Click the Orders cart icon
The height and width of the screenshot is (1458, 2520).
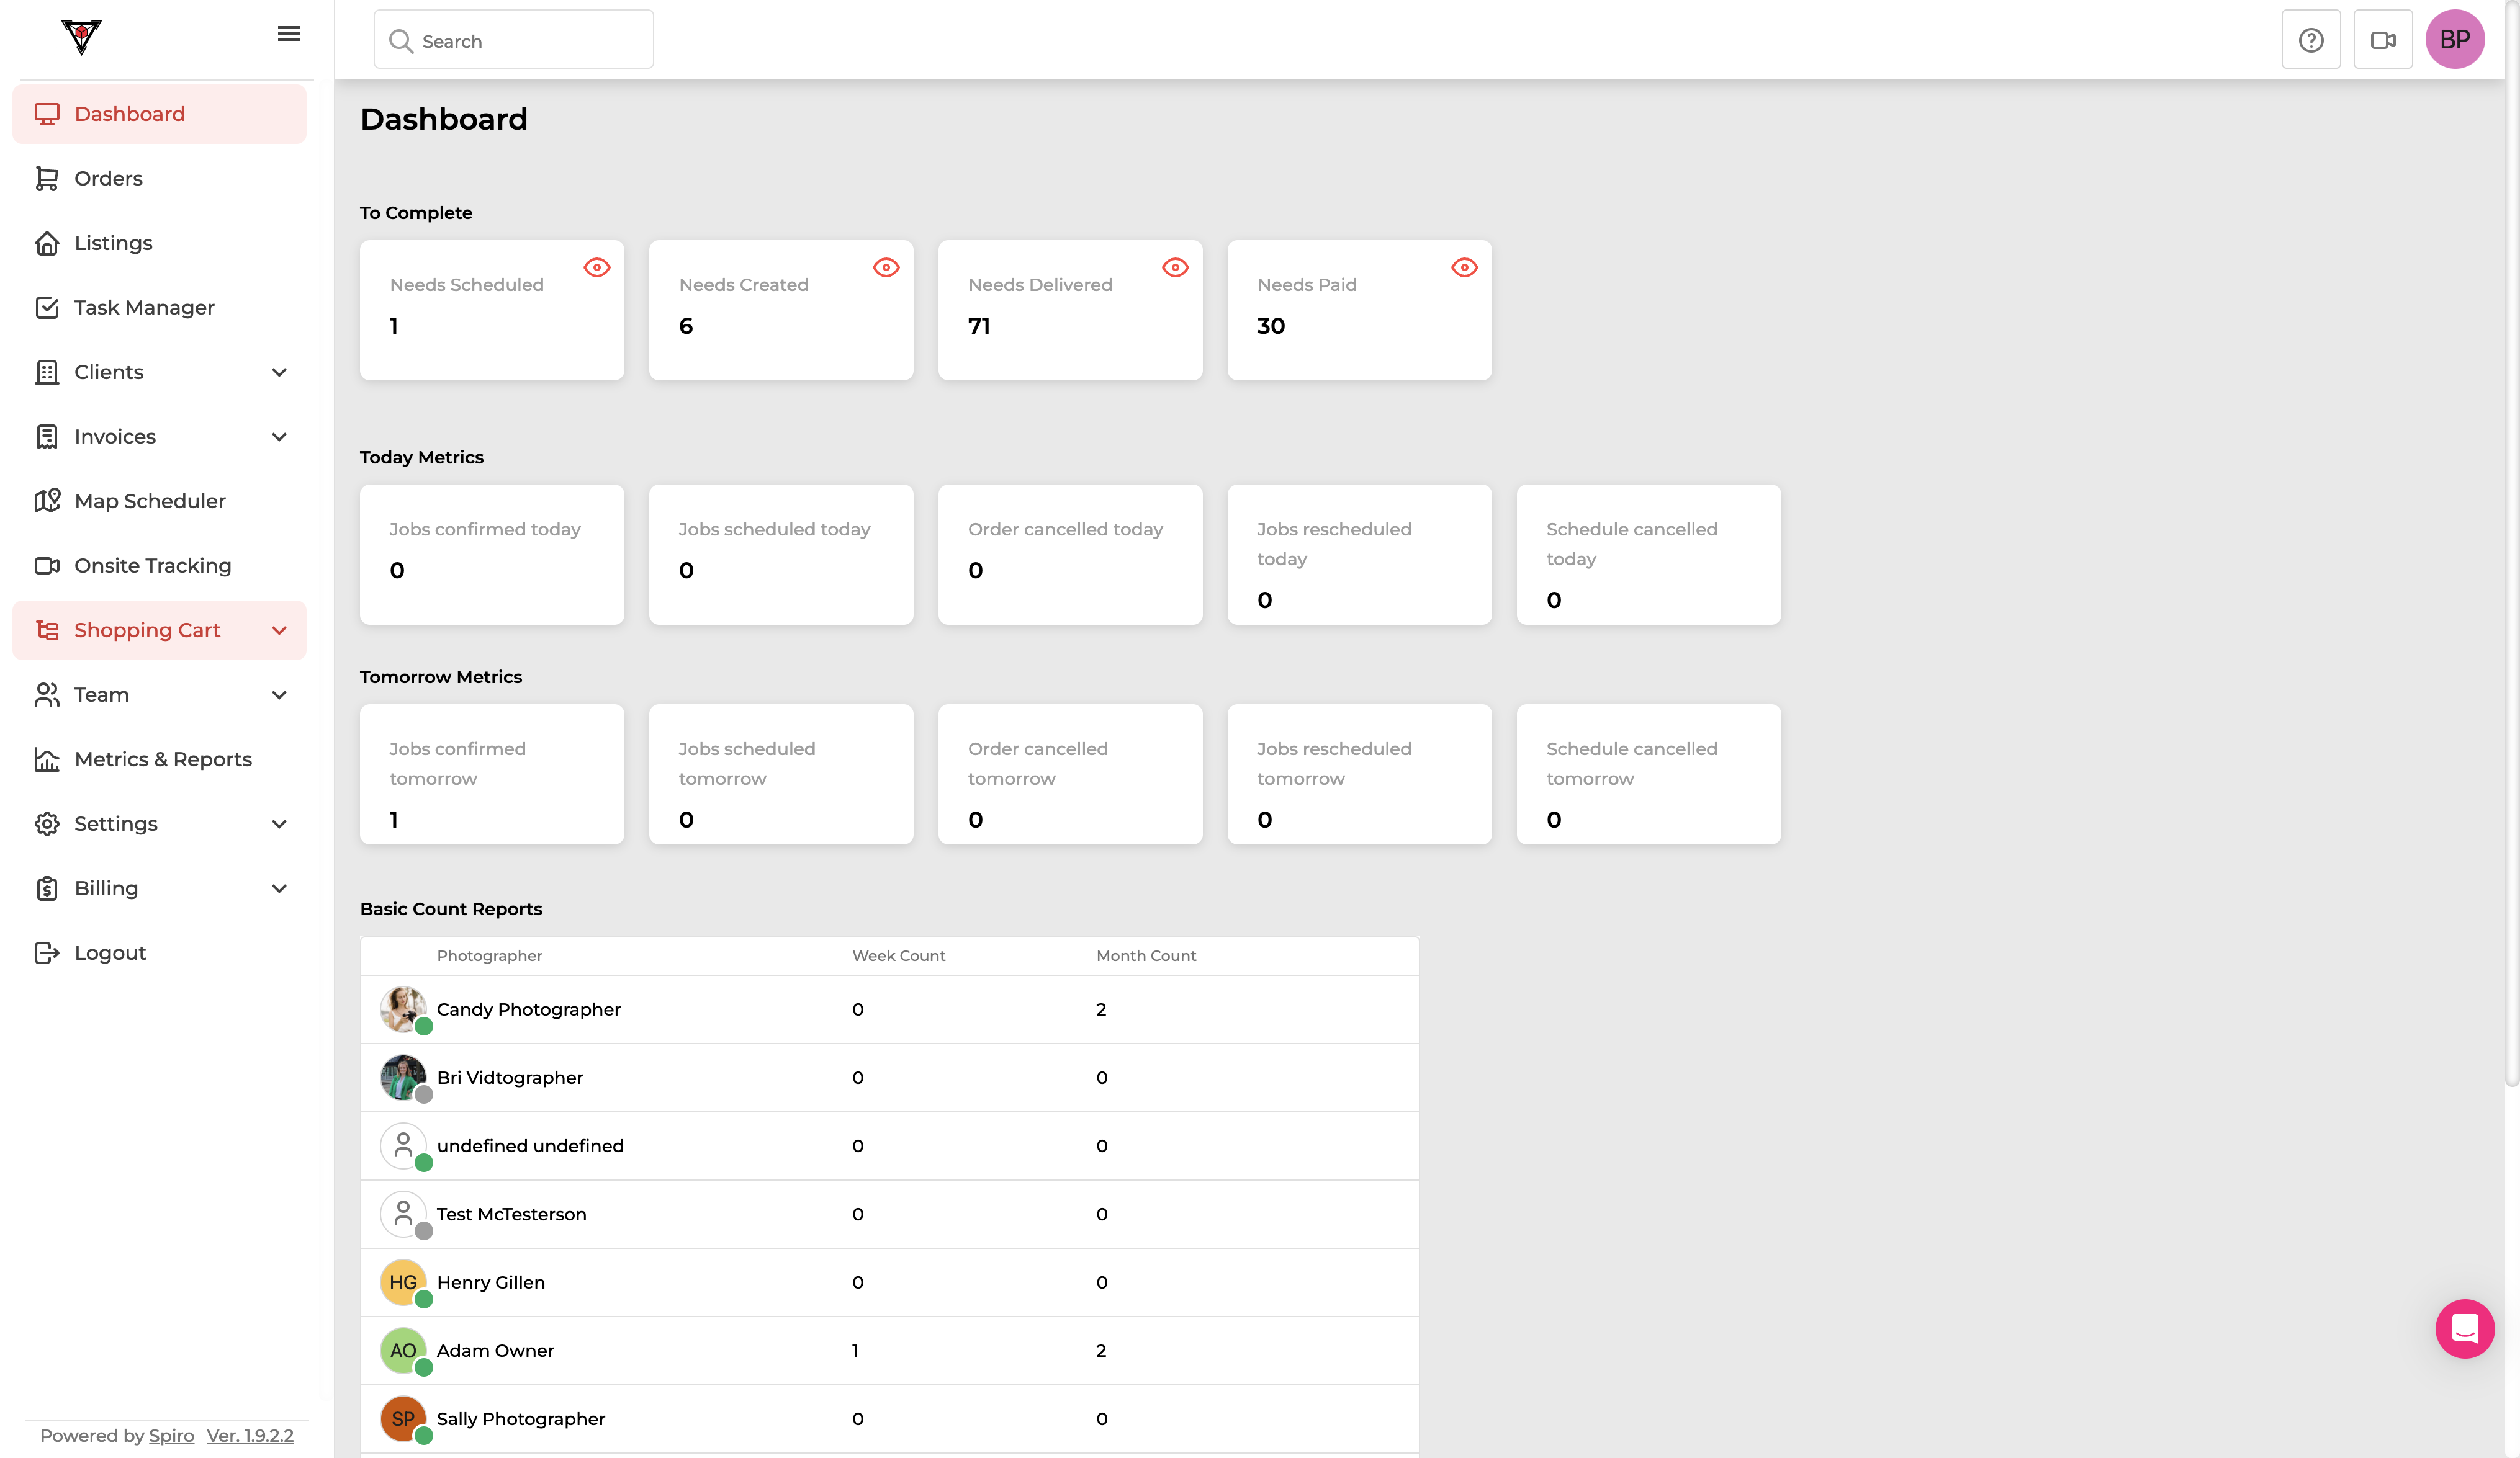tap(47, 178)
